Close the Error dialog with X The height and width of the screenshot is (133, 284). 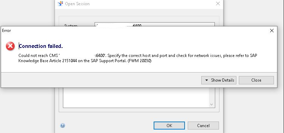pos(272,31)
